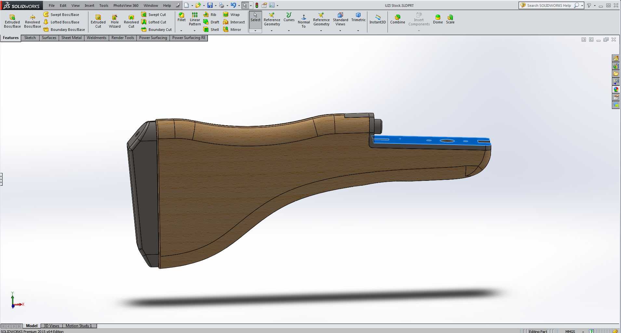The width and height of the screenshot is (621, 333).
Task: Expand the Fillet dropdown arrow
Action: (x=181, y=31)
